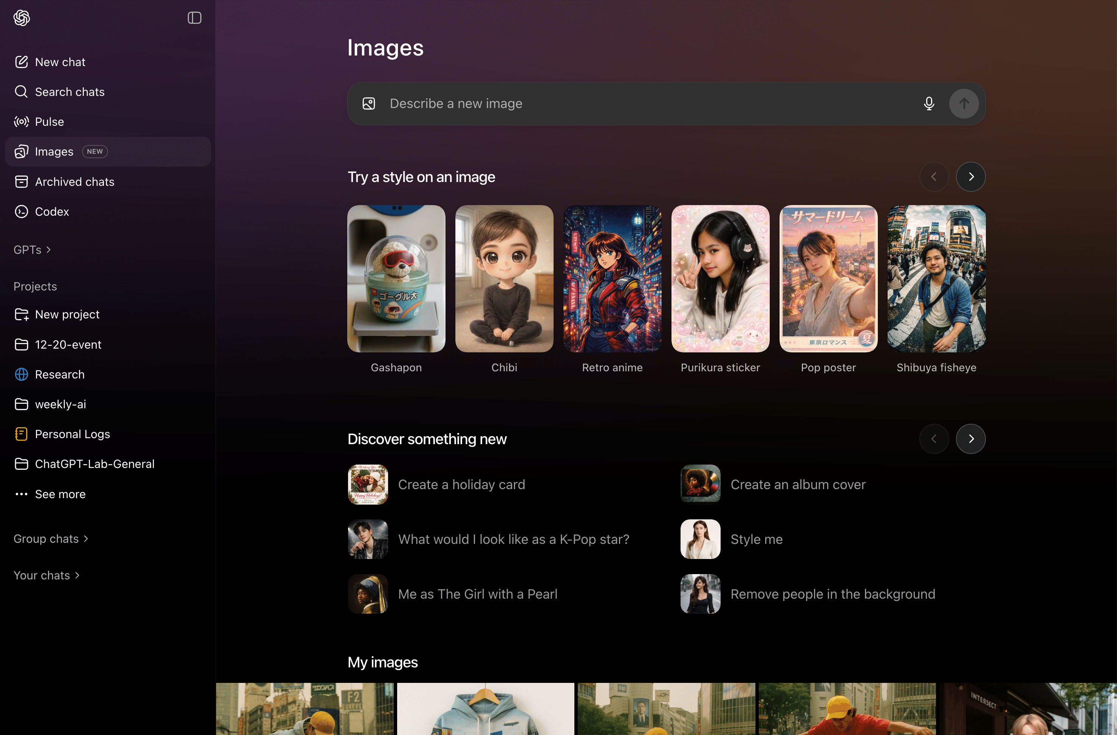Viewport: 1117px width, 735px height.
Task: Go to next Discover something new suggestions
Action: (x=970, y=439)
